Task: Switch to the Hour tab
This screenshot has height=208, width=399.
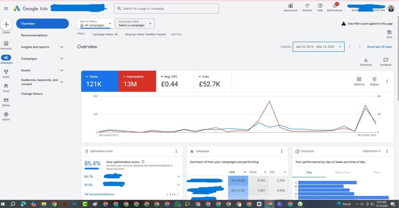Action: coord(377,172)
